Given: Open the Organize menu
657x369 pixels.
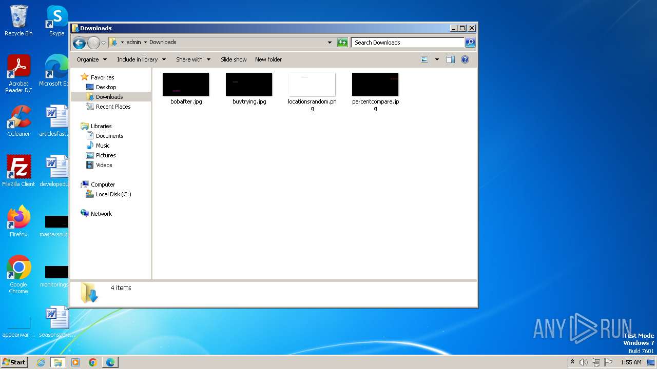Looking at the screenshot, I should (x=92, y=59).
